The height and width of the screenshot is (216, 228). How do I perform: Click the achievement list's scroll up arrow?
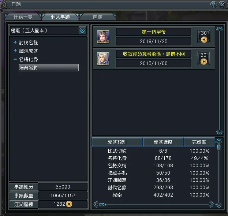click(x=220, y=29)
